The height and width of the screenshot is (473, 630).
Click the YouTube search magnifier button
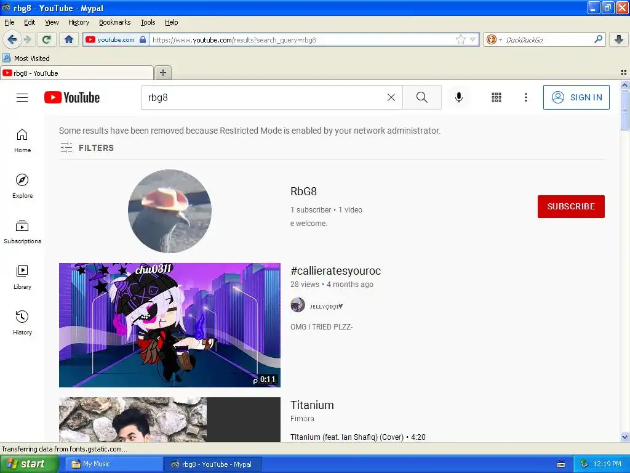(422, 97)
